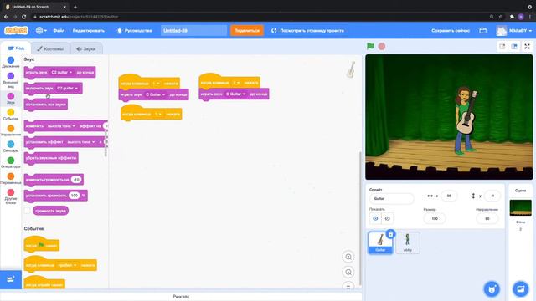Open the Operators blocks category

(11, 162)
